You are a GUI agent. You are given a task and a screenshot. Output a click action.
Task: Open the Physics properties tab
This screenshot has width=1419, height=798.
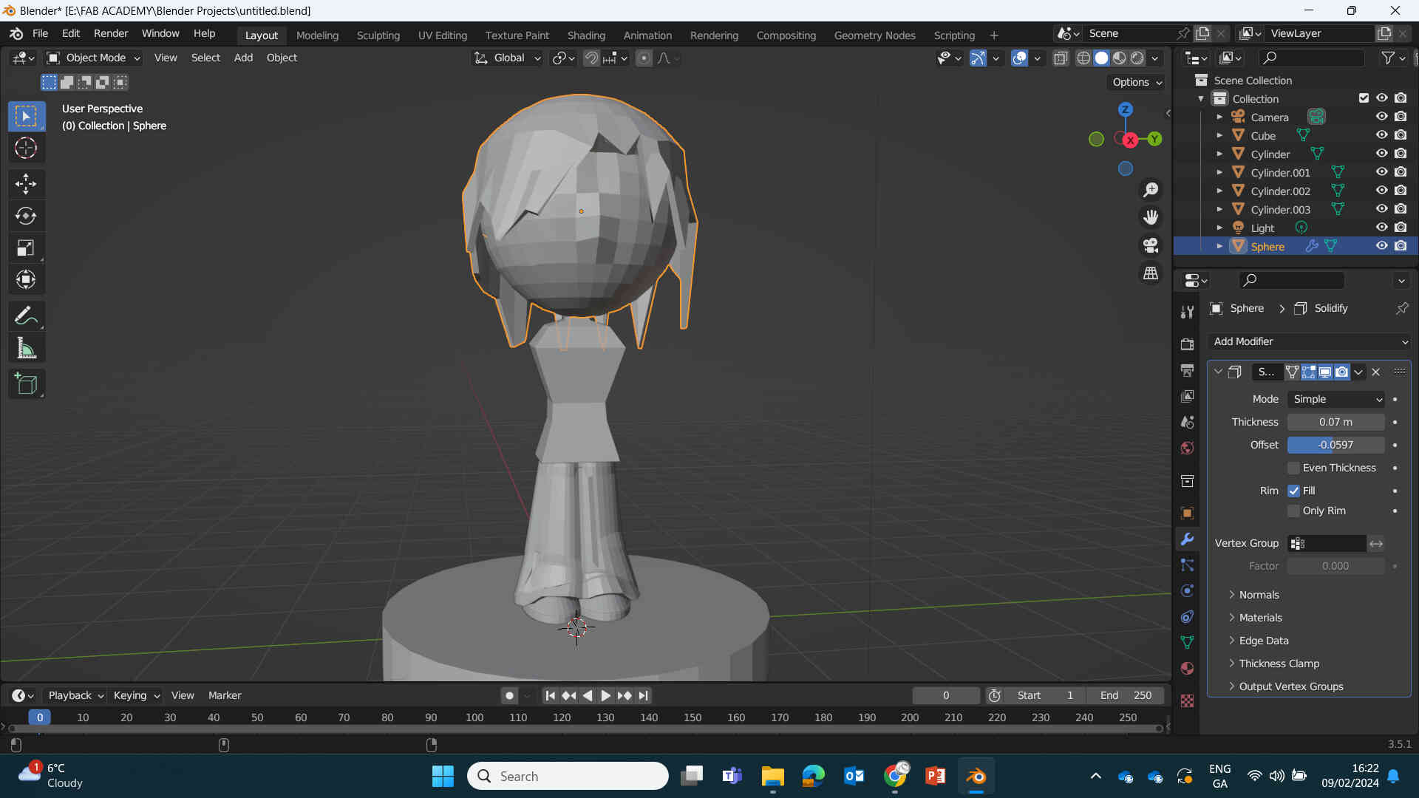click(1187, 590)
